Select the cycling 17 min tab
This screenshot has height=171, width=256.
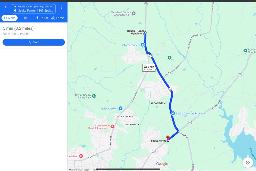58,18
